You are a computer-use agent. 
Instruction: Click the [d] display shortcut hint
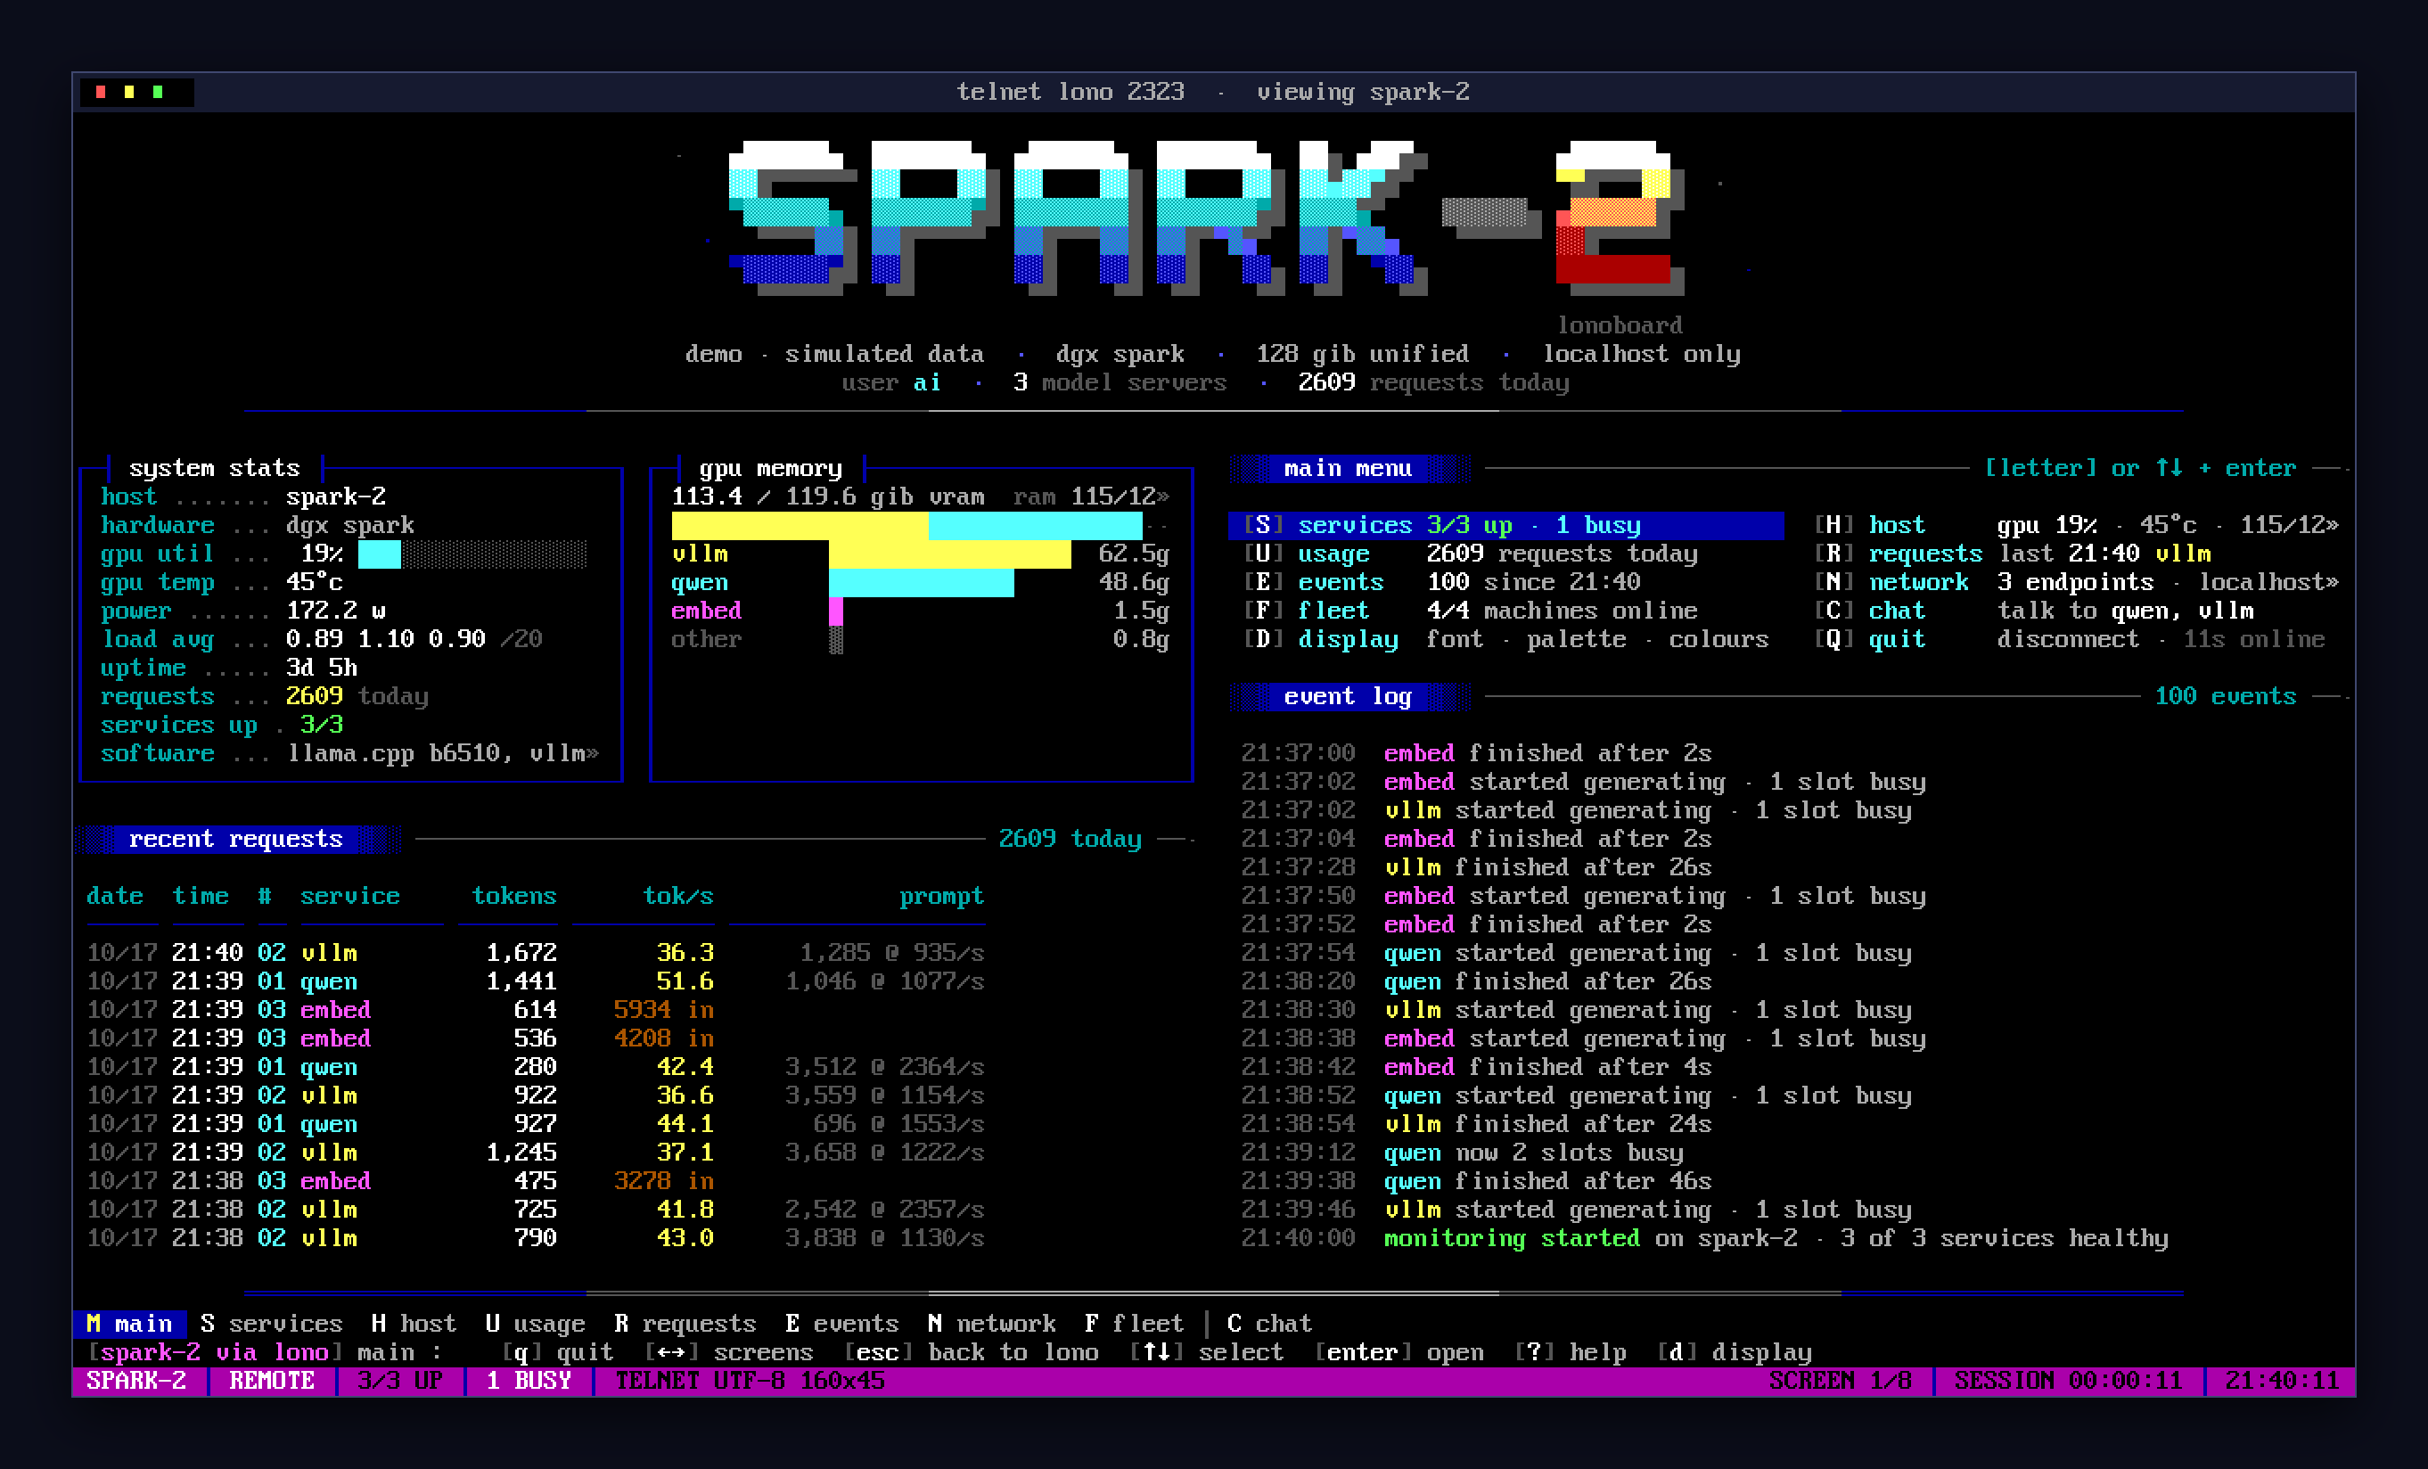tap(1735, 1351)
